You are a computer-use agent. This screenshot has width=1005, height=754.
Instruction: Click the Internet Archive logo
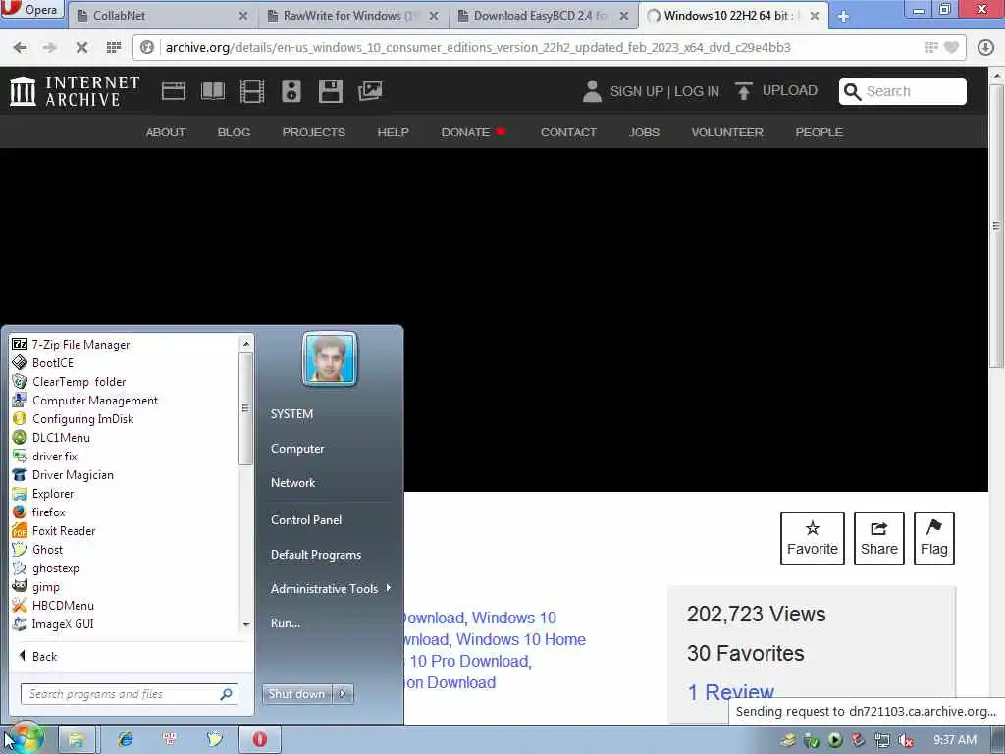(x=75, y=91)
